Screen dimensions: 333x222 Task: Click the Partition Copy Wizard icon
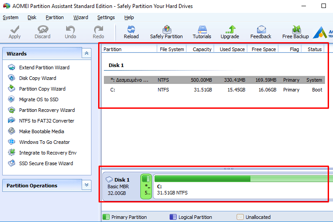tap(12, 88)
